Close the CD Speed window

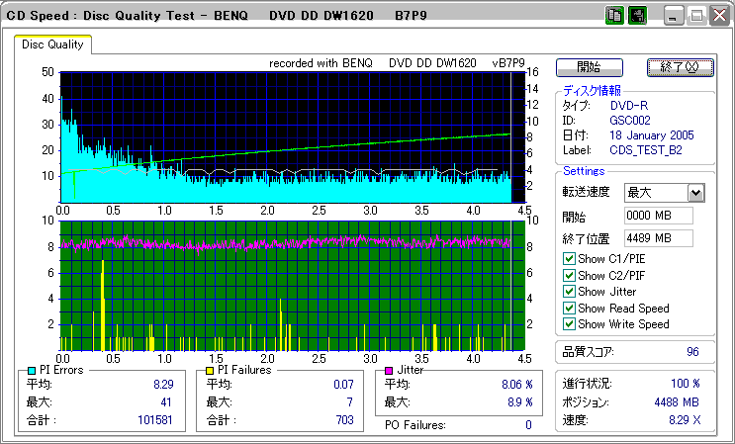[719, 16]
